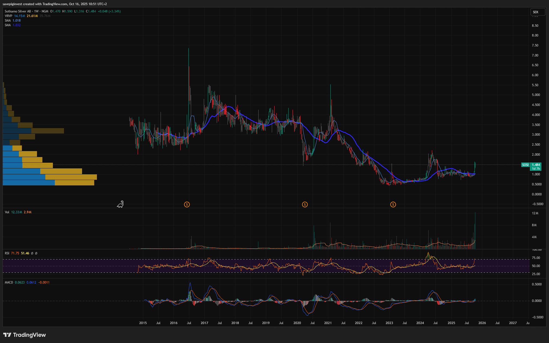Click the MACD indicator label
Image resolution: width=549 pixels, height=343 pixels.
9,282
